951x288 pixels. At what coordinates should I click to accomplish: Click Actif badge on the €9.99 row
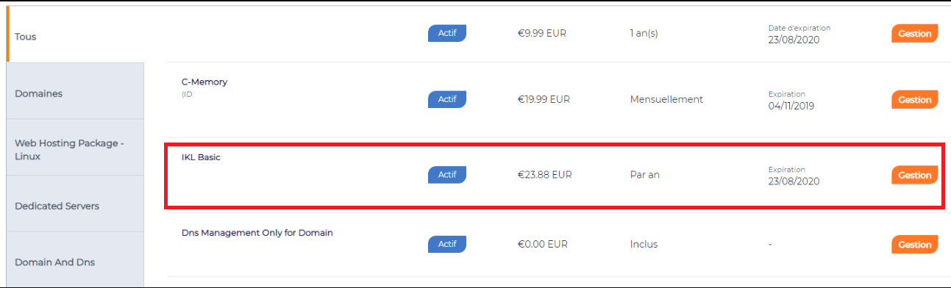[x=447, y=33]
